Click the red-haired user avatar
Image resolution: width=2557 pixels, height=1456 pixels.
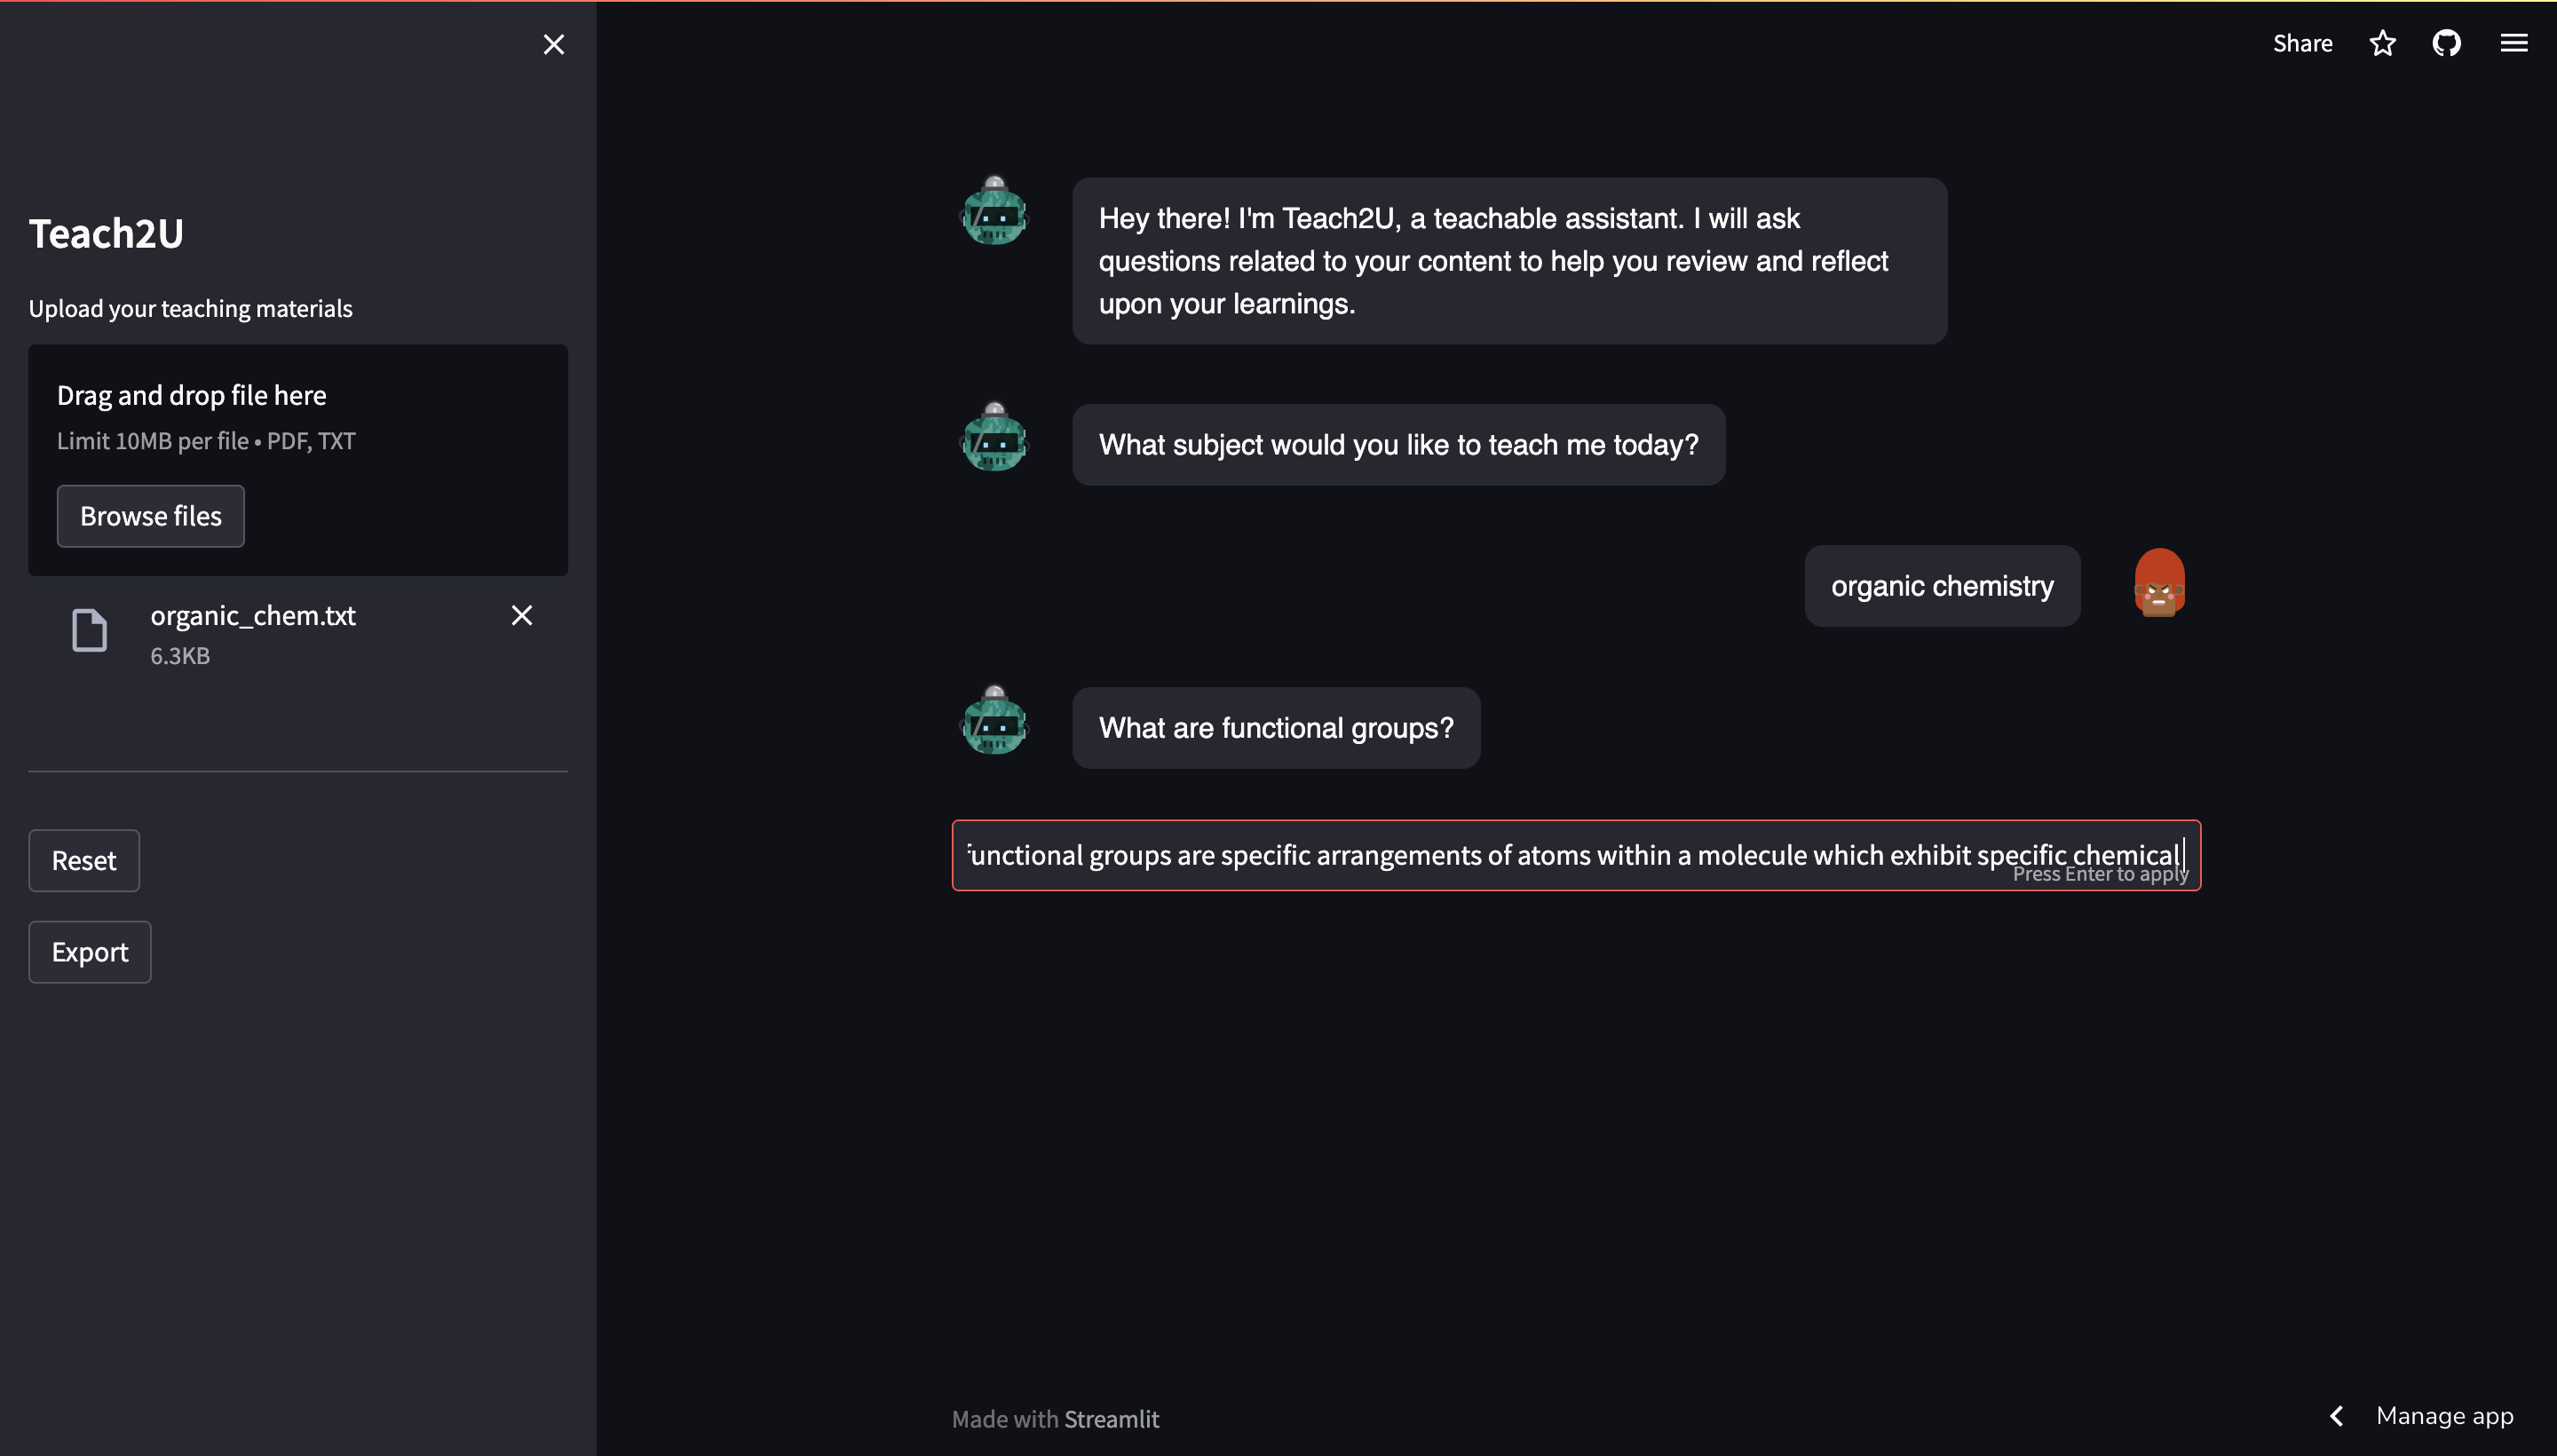pos(2159,582)
